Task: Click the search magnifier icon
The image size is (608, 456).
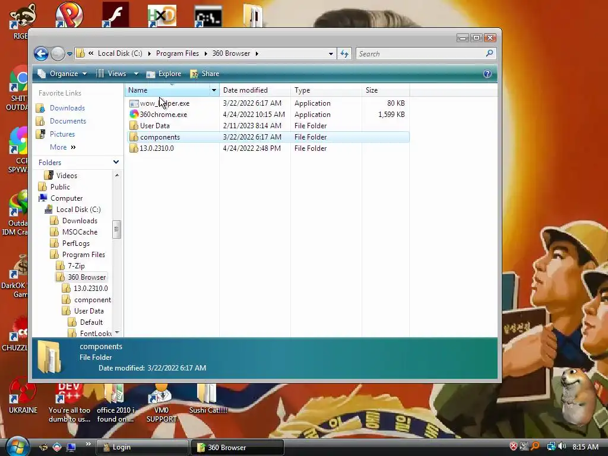Action: point(489,53)
